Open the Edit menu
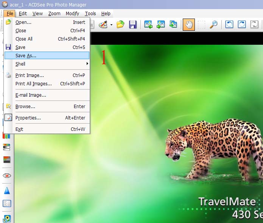The image size is (263, 223). coord(23,13)
